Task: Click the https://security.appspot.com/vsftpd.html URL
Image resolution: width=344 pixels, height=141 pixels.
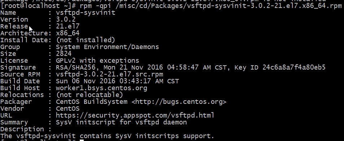Action: click(135, 115)
